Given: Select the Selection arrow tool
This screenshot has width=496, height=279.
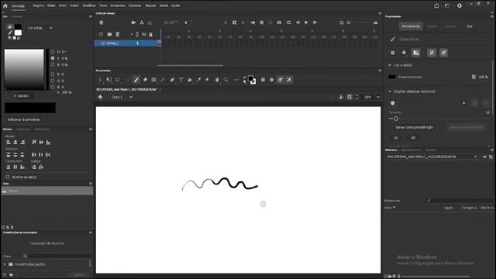Looking at the screenshot, I should pos(100,80).
